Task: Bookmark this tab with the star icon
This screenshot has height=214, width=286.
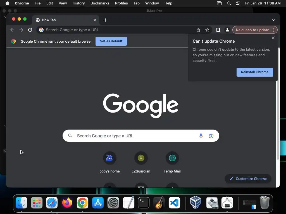Action: pos(207,30)
